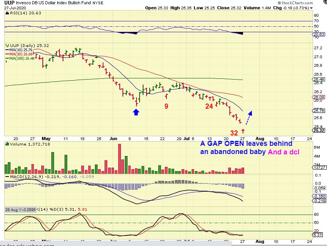Click the Jul label on price chart date axis

187,139
